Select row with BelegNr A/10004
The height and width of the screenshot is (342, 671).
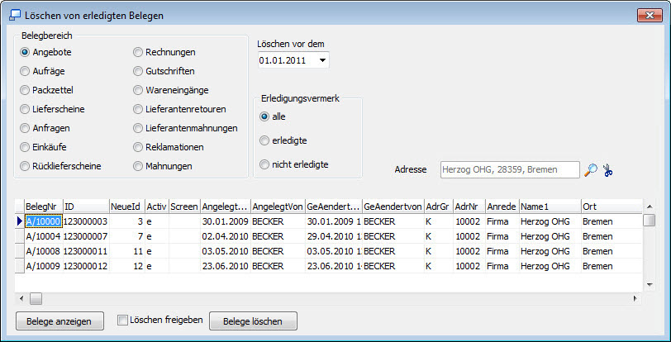43,235
